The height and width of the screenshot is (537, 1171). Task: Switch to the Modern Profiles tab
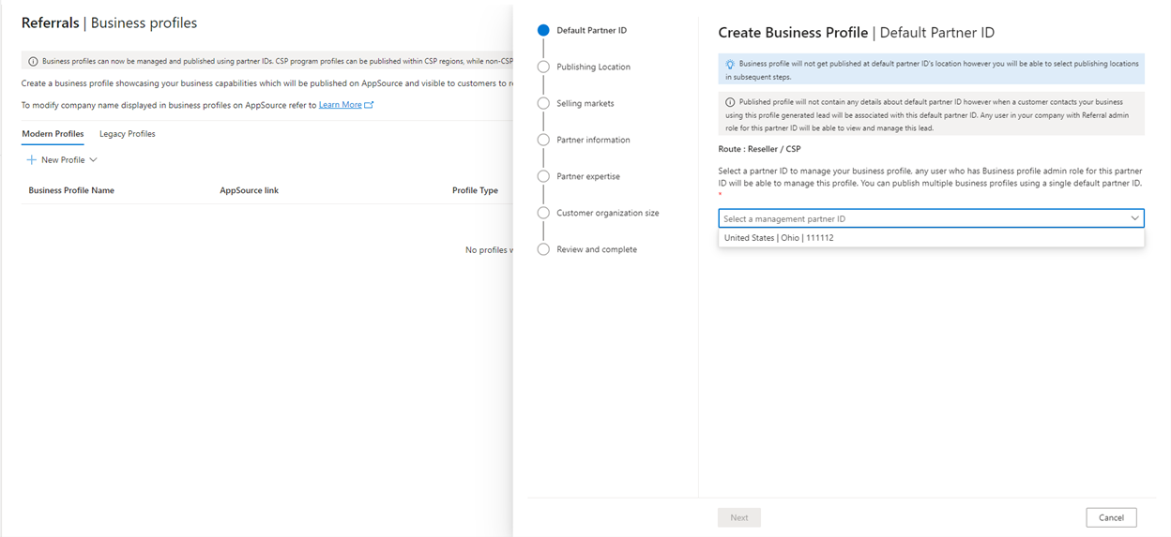click(x=53, y=134)
